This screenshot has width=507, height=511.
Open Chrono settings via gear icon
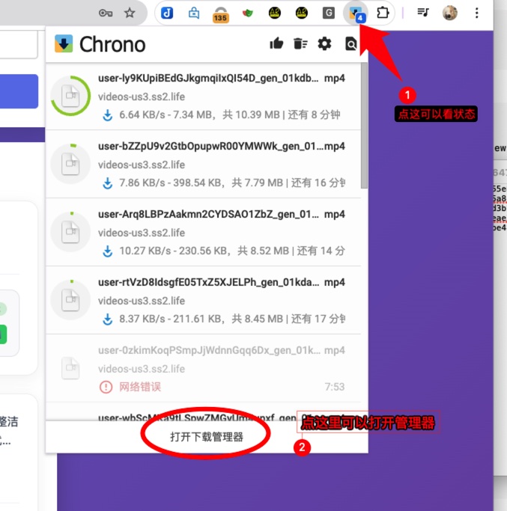click(324, 44)
